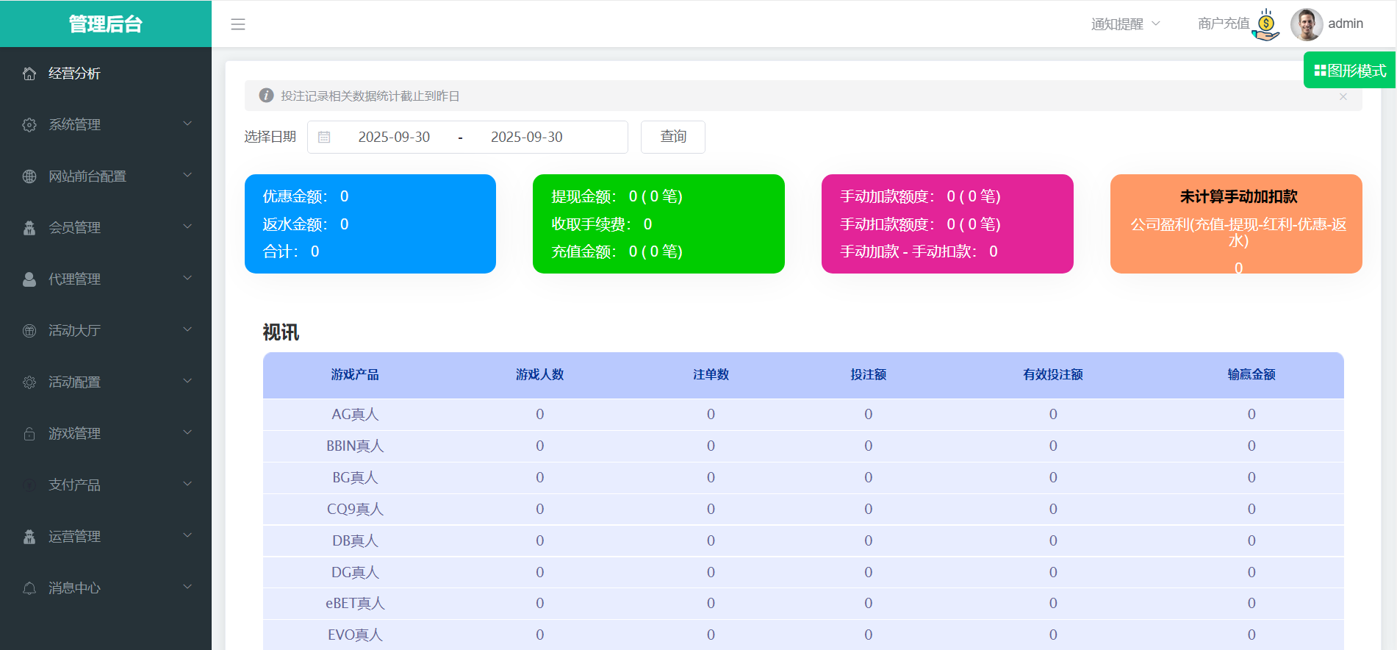Click the 商户充值 link
This screenshot has height=650, width=1397.
point(1223,24)
